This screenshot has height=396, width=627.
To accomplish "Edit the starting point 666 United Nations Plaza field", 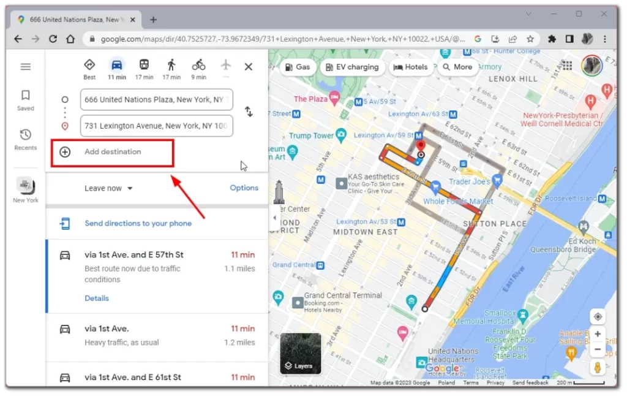I will point(156,100).
